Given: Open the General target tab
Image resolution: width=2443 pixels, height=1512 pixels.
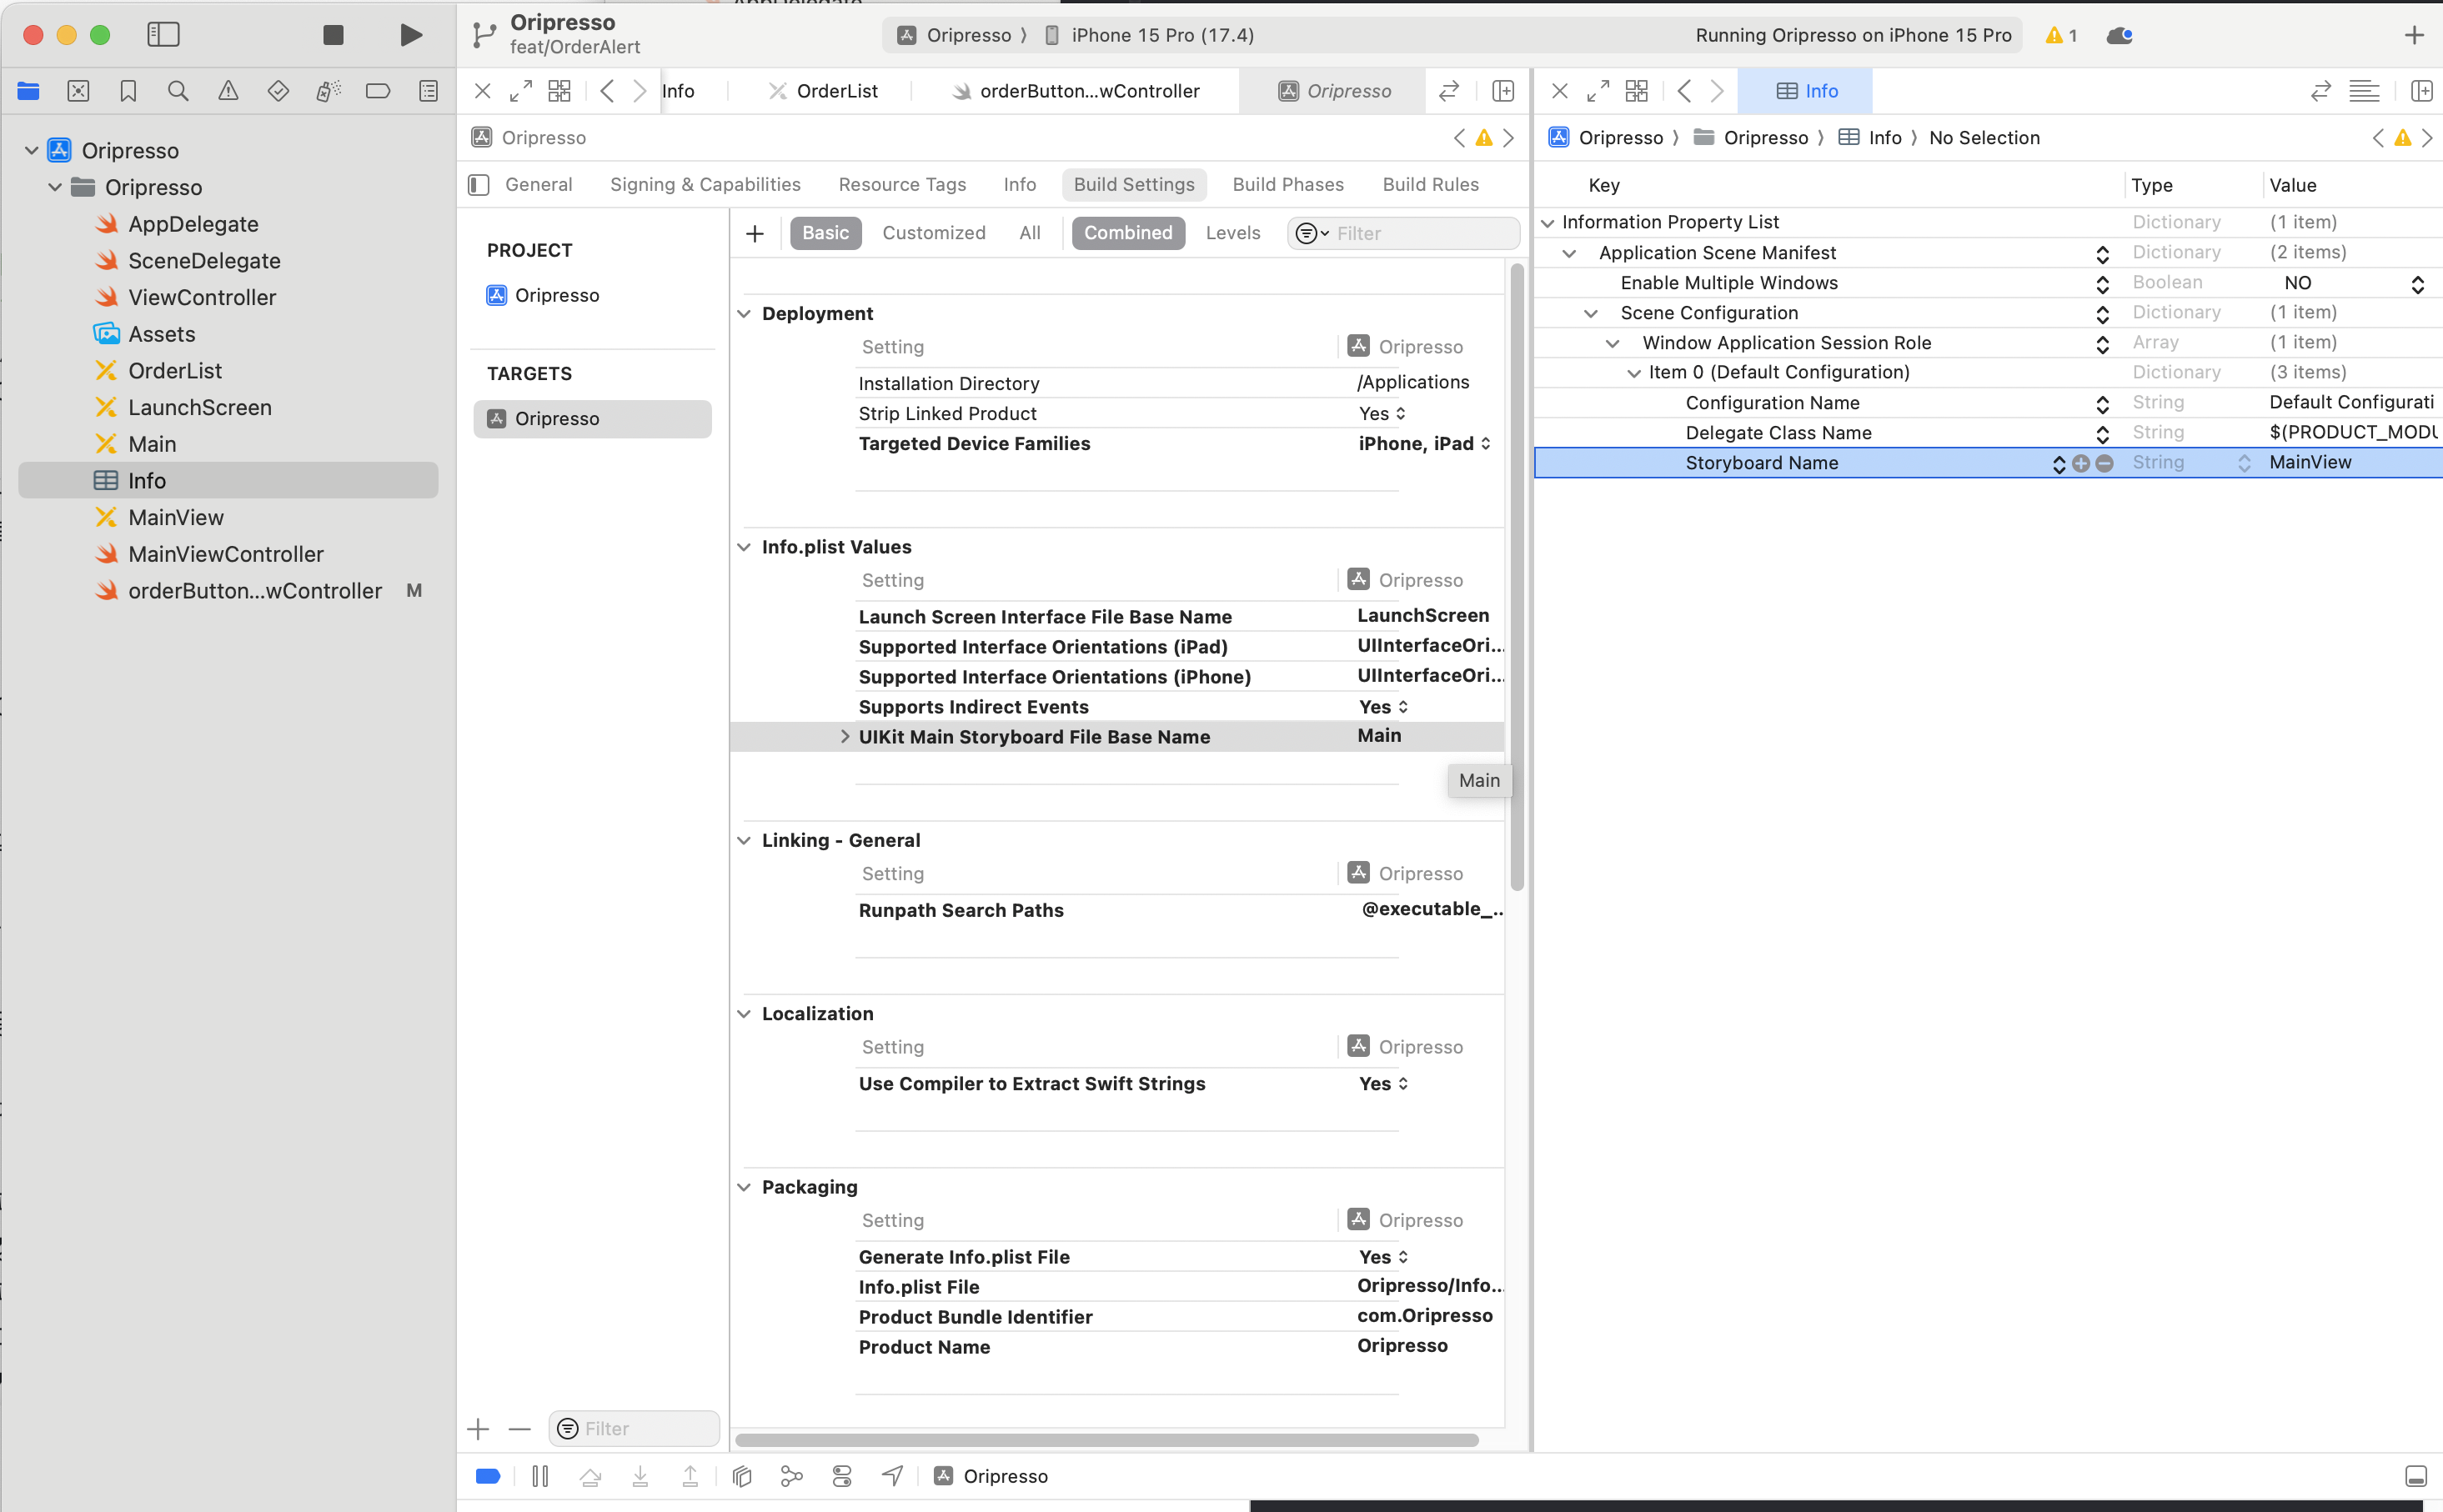Looking at the screenshot, I should [539, 184].
